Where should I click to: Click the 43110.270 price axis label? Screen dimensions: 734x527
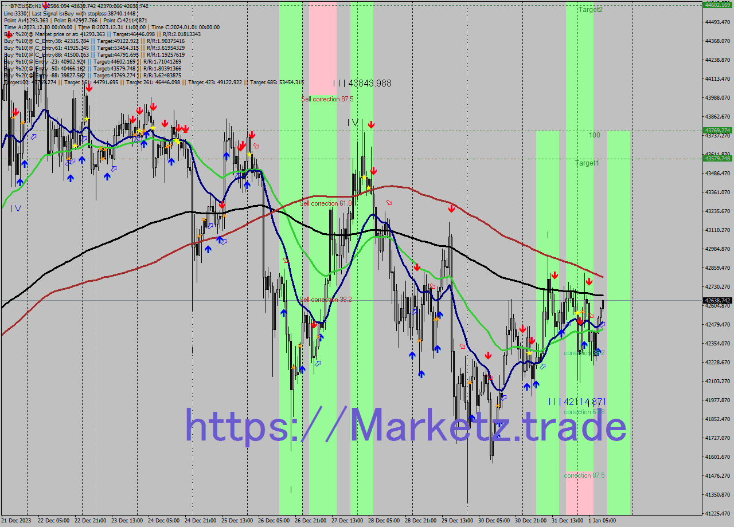719,230
